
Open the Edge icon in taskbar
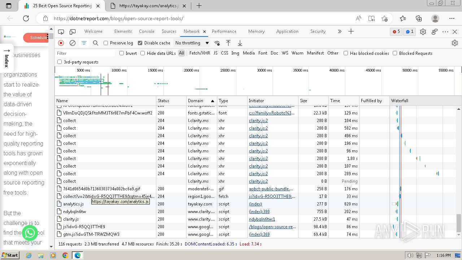pos(77,255)
